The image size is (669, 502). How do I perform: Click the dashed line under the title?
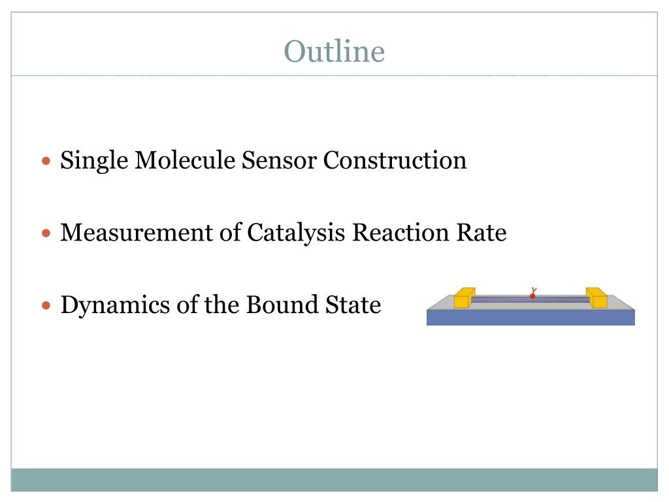click(334, 76)
